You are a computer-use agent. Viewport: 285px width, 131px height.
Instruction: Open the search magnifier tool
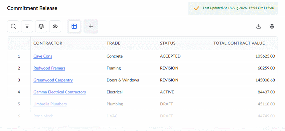pyautogui.click(x=13, y=26)
